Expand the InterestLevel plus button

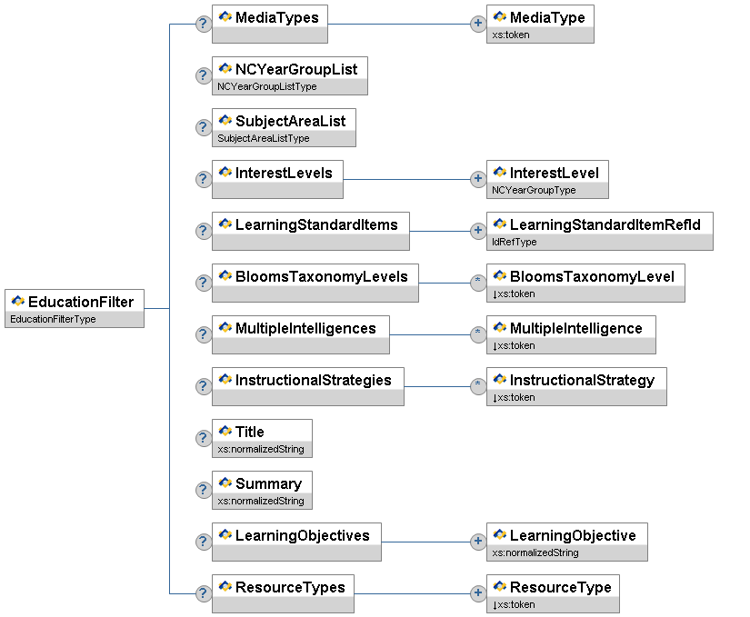[x=478, y=179]
